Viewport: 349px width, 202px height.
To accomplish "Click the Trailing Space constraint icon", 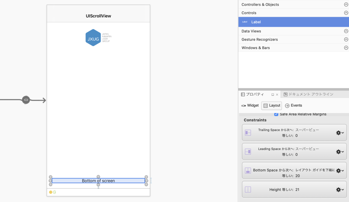I will (248, 133).
